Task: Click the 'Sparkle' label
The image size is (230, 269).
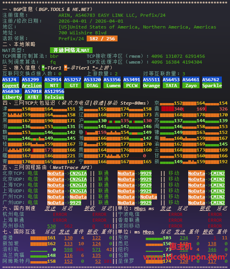Action: point(212,86)
